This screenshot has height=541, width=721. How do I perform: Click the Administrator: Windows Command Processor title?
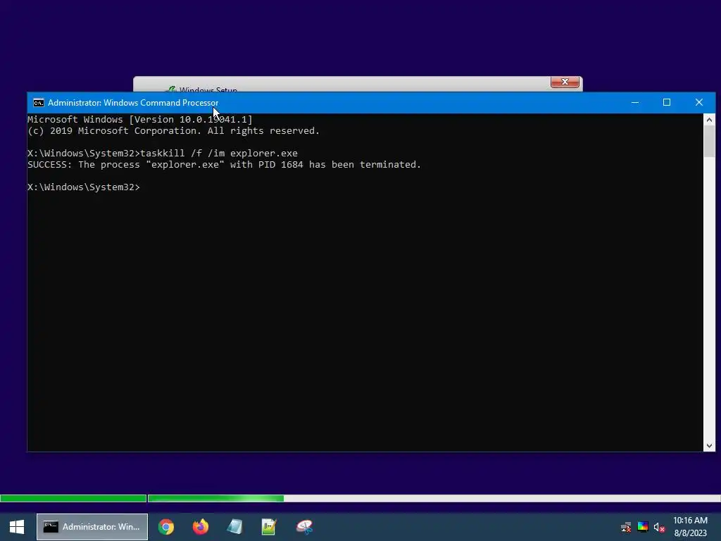pyautogui.click(x=133, y=103)
